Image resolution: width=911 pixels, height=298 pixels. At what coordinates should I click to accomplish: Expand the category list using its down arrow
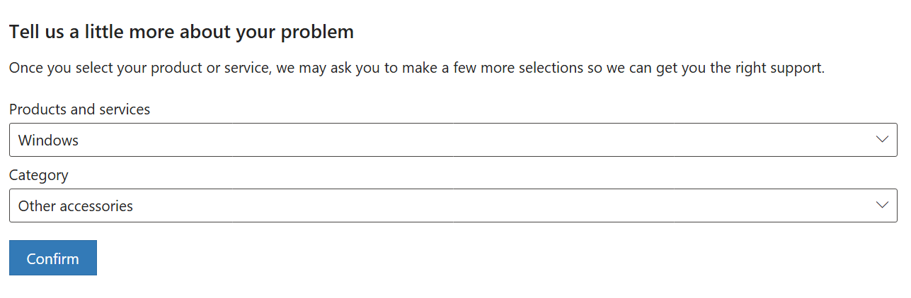(882, 205)
